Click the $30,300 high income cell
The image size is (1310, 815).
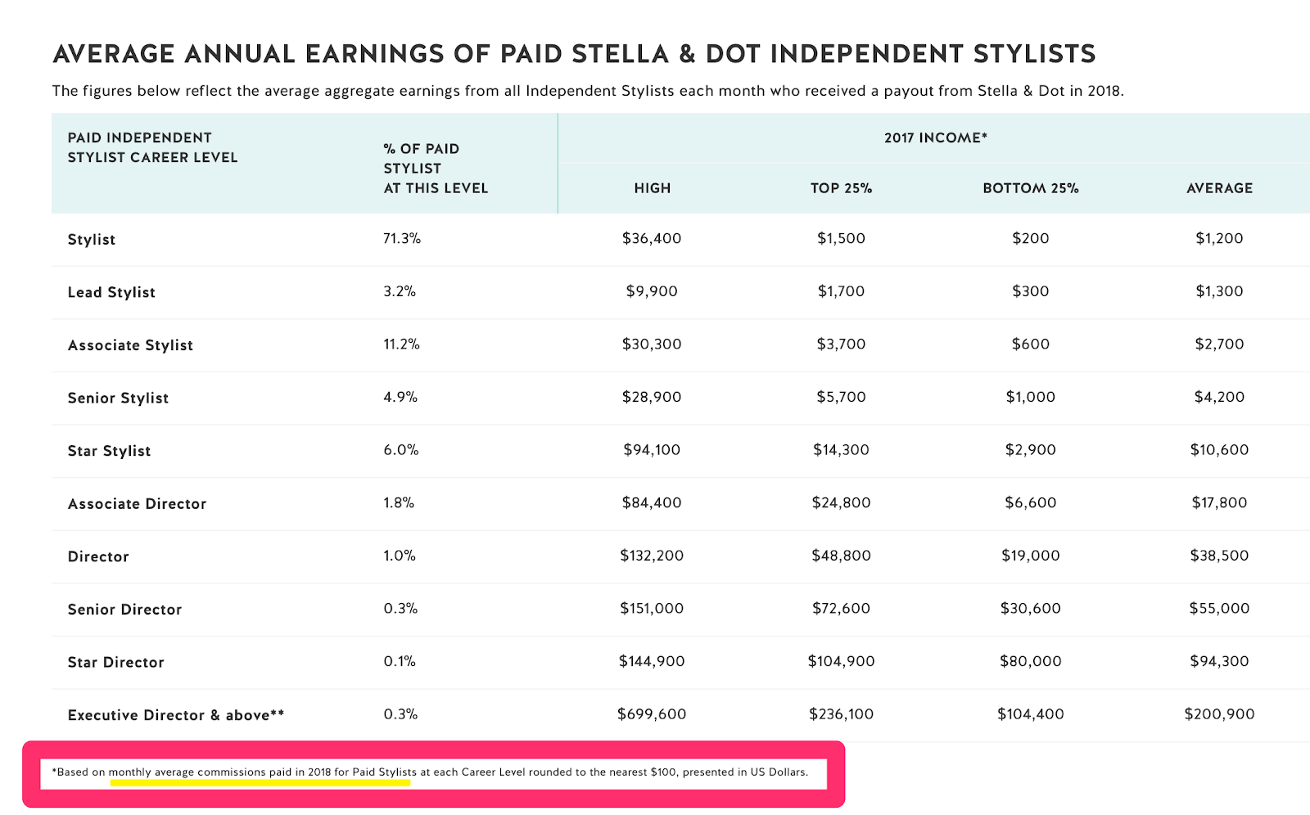tap(652, 344)
